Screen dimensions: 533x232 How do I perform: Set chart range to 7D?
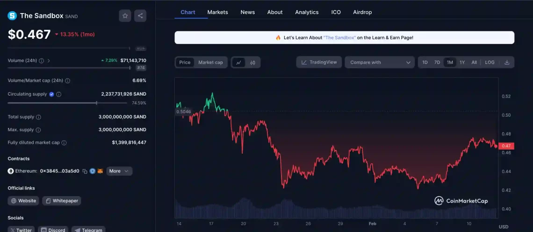coord(437,63)
